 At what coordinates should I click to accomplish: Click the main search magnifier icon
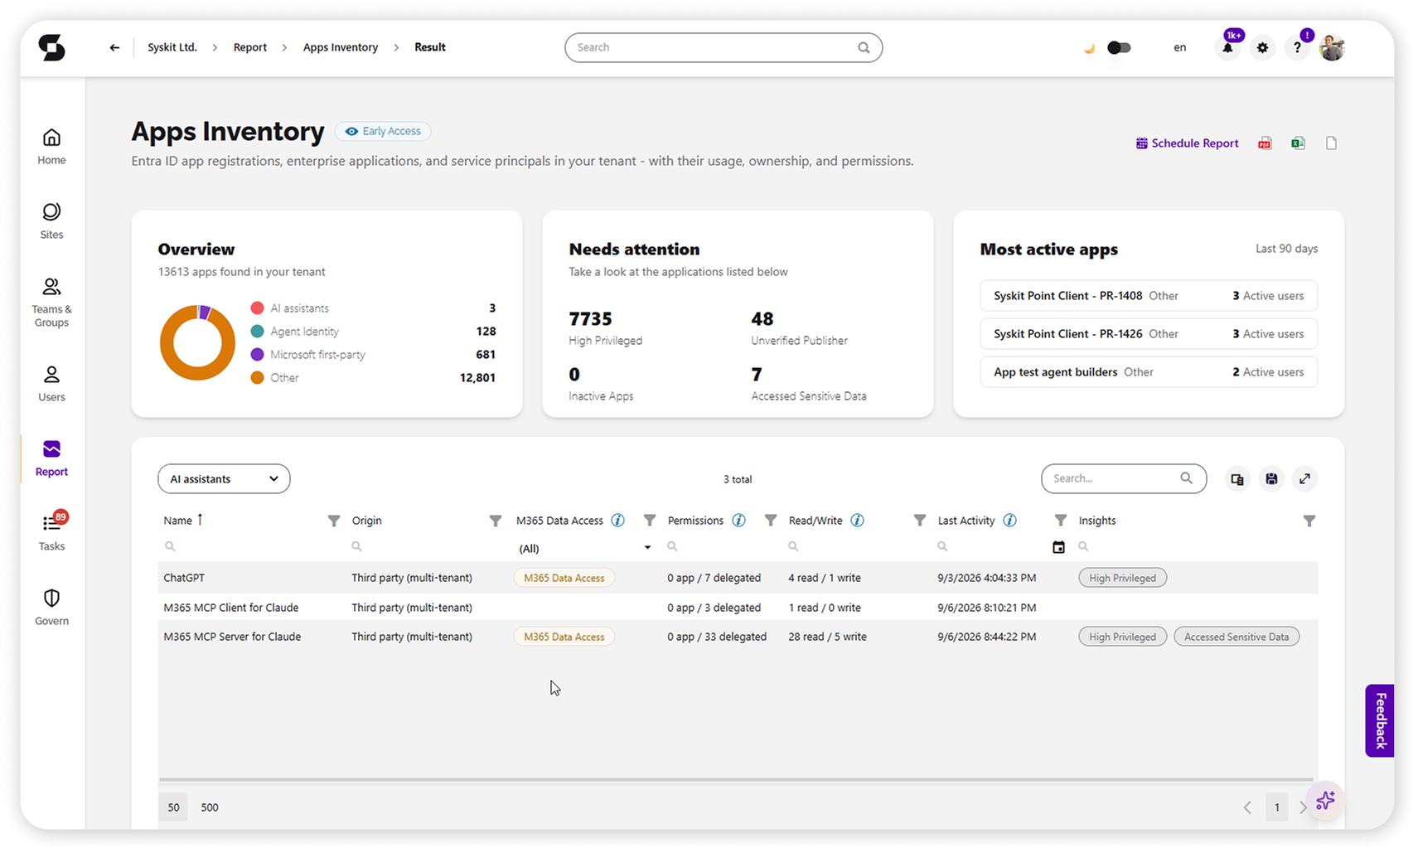coord(864,47)
